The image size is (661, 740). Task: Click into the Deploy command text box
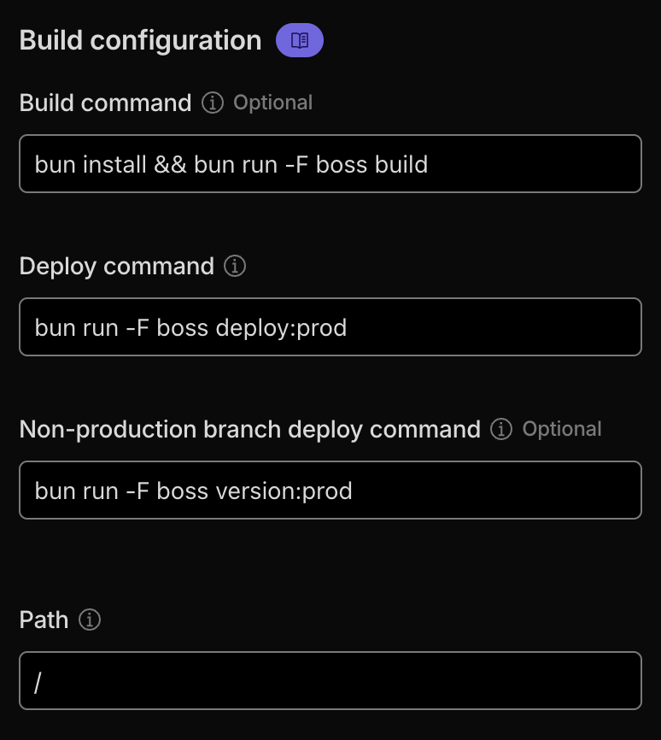(x=330, y=326)
